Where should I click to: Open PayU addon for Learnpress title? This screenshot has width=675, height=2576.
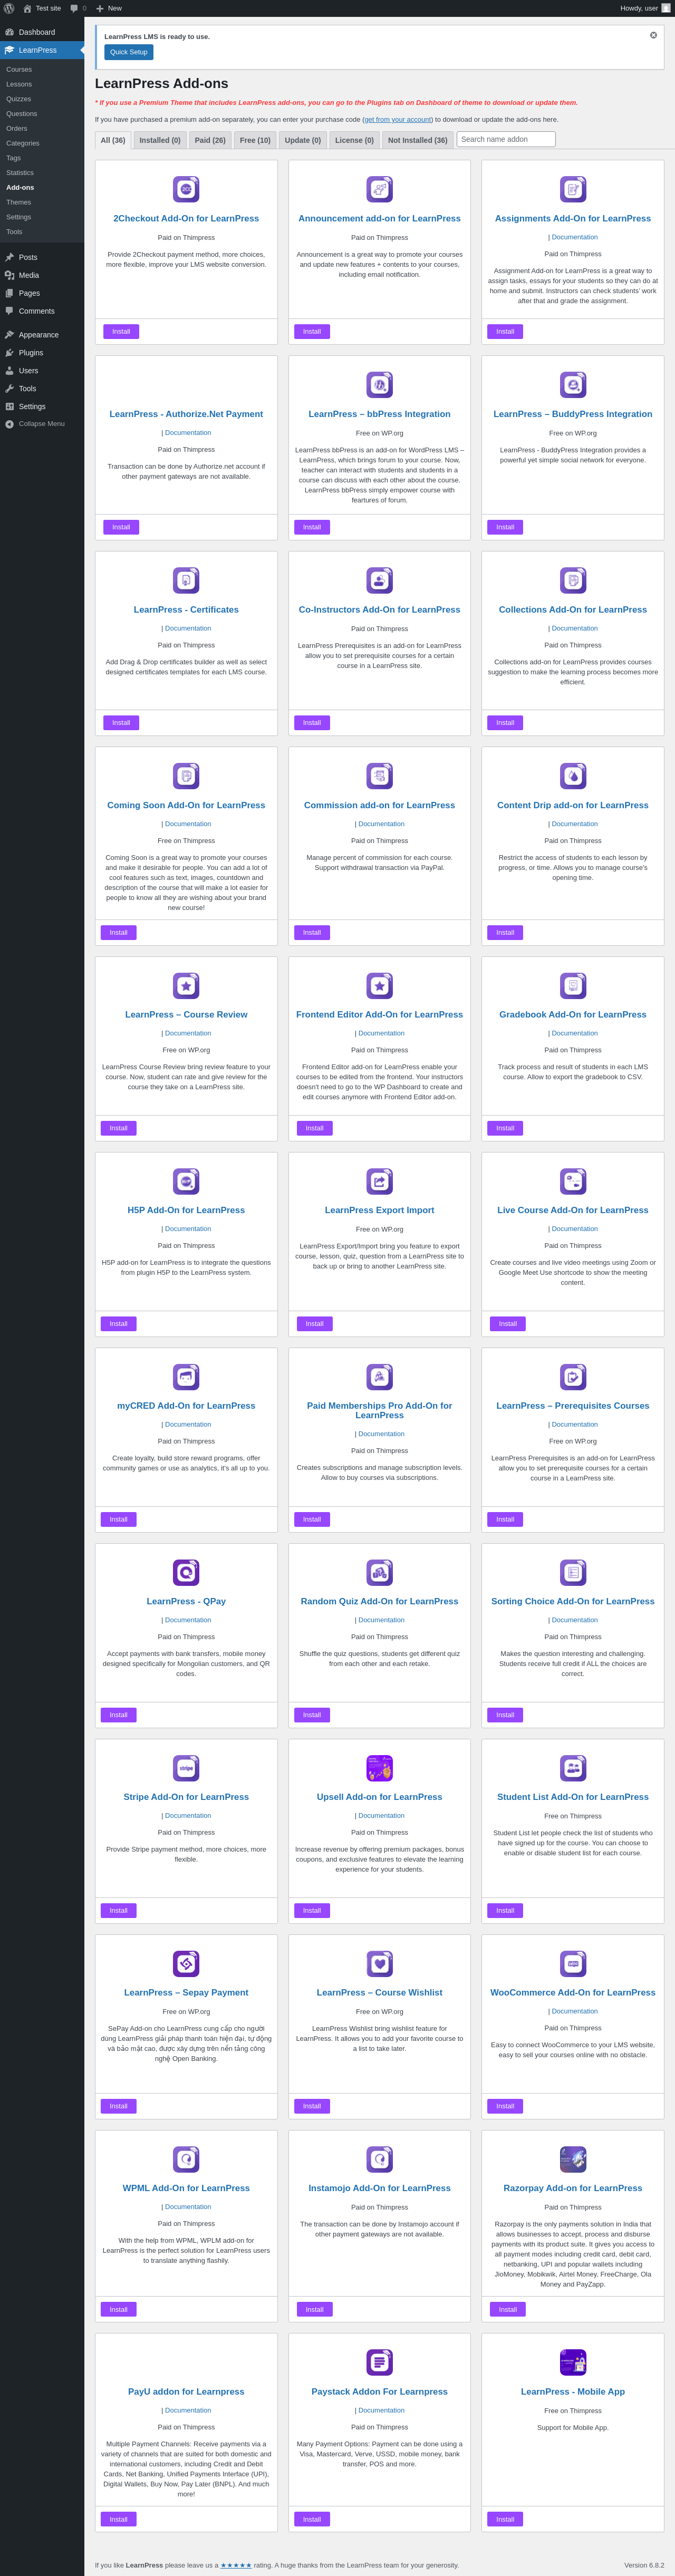pyautogui.click(x=186, y=2391)
